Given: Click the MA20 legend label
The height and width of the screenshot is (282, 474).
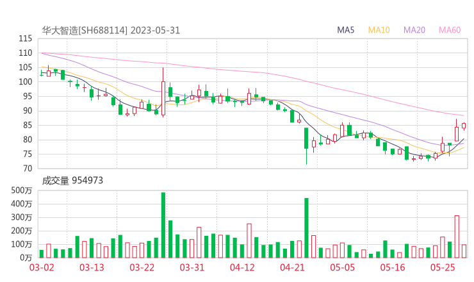Looking at the screenshot, I should 414,30.
